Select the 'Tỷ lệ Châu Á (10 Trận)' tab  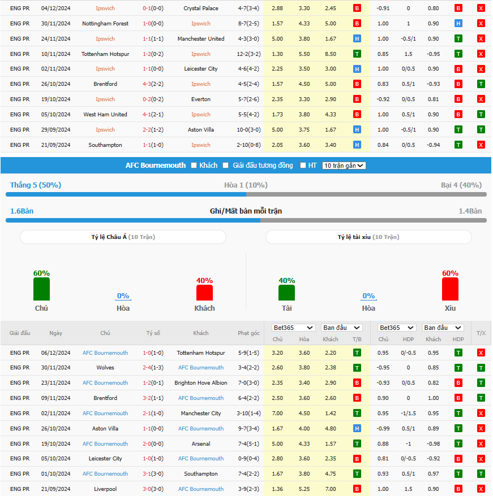point(123,237)
